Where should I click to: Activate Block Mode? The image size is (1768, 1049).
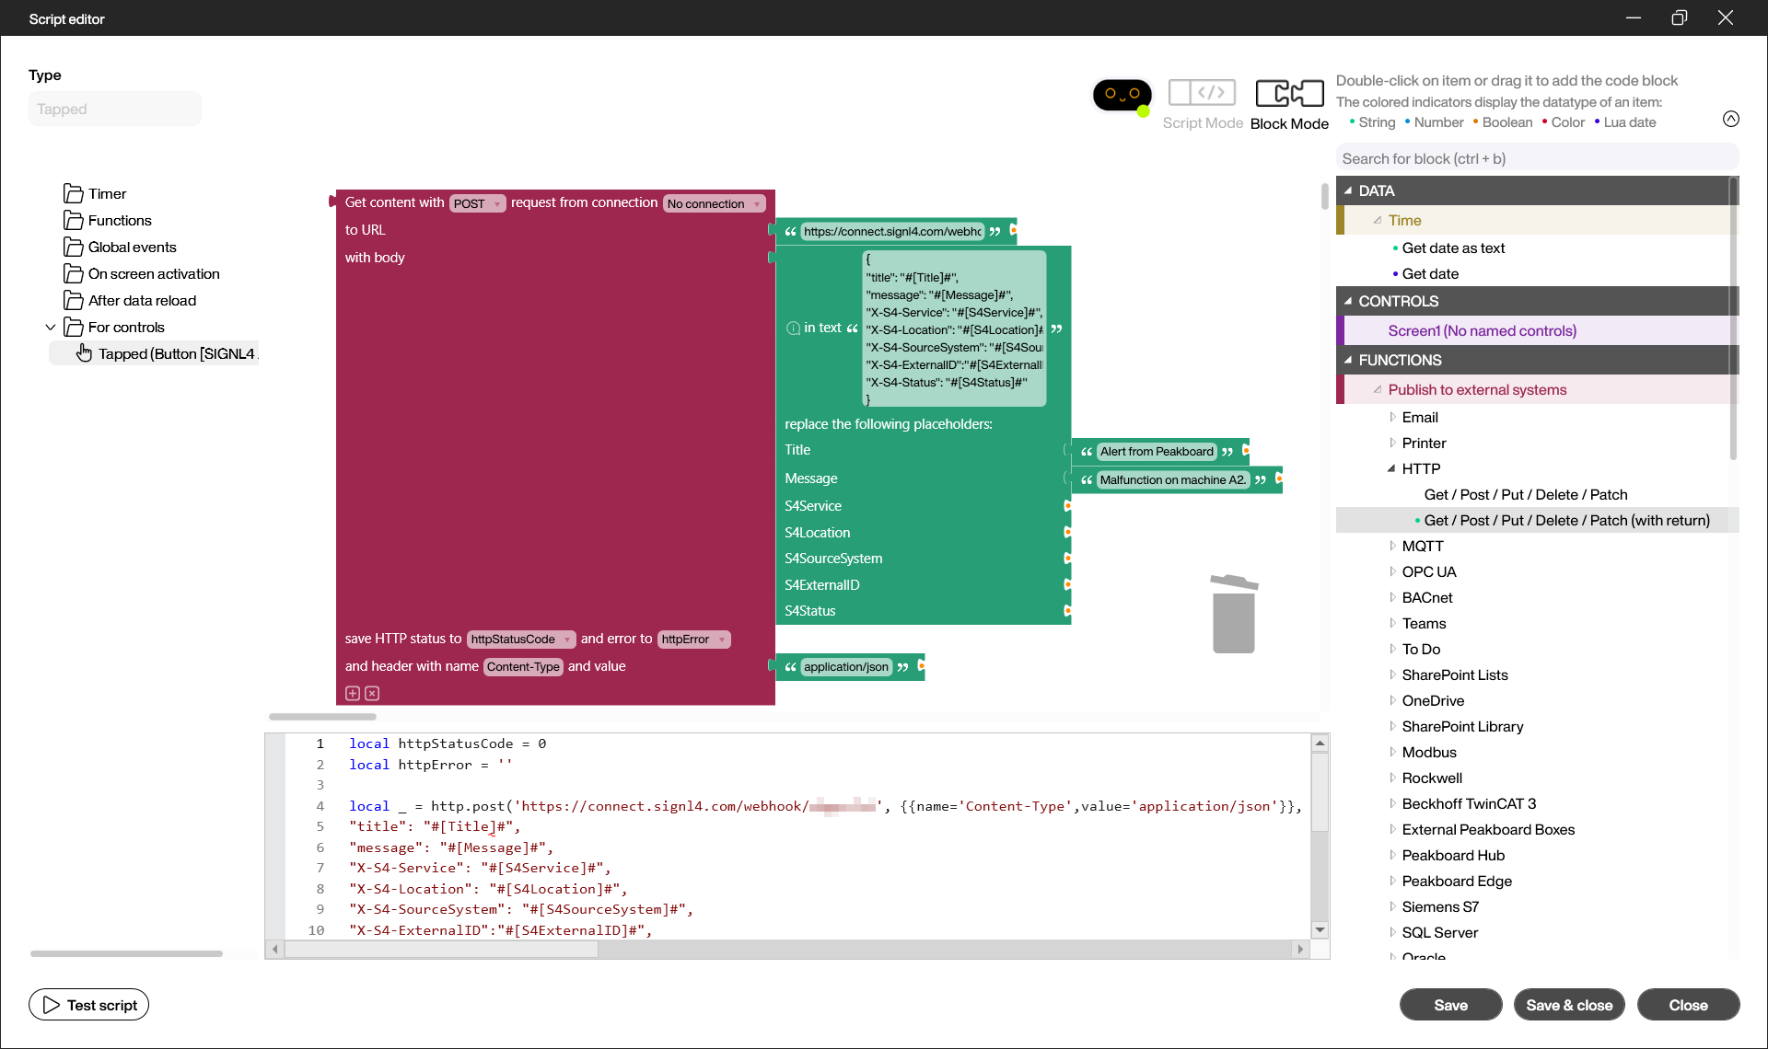[x=1288, y=93]
